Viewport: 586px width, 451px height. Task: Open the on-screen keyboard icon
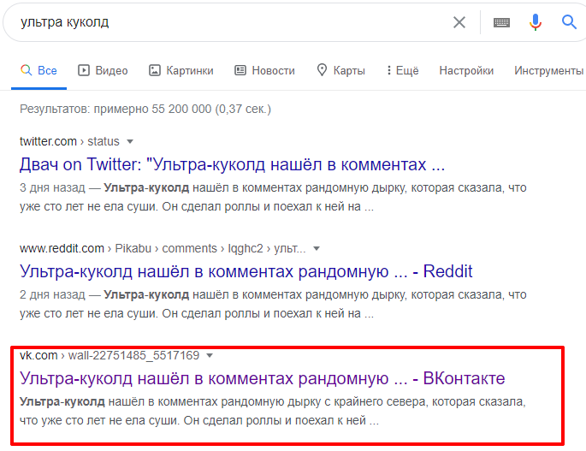click(x=501, y=23)
